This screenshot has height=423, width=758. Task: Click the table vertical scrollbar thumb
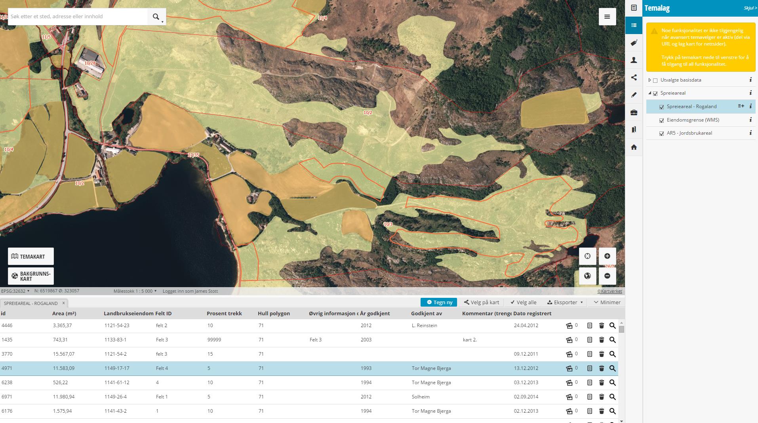[621, 329]
